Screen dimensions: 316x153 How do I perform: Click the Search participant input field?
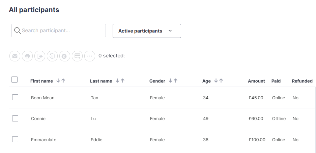pos(62,31)
